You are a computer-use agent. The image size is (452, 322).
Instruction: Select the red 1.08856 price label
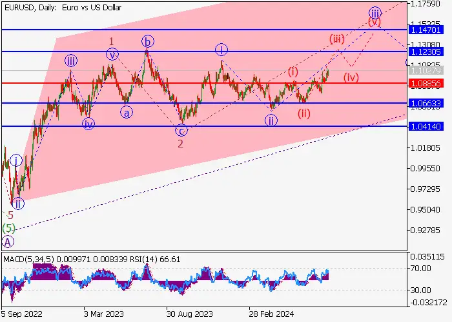[x=426, y=84]
